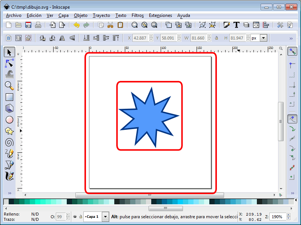Open the Trayecto menu
Viewport: 301px width, 225px height.
click(101, 15)
